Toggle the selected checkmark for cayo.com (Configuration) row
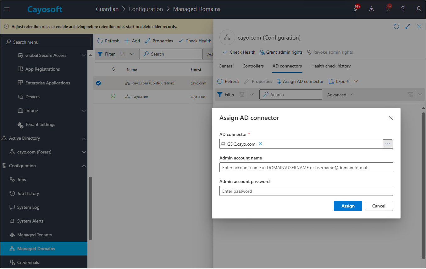The height and width of the screenshot is (269, 426). pyautogui.click(x=98, y=83)
